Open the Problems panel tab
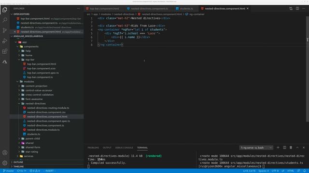The height and width of the screenshot is (173, 309). point(93,148)
